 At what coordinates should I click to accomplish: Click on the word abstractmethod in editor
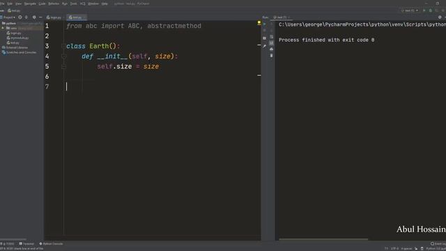pyautogui.click(x=174, y=26)
